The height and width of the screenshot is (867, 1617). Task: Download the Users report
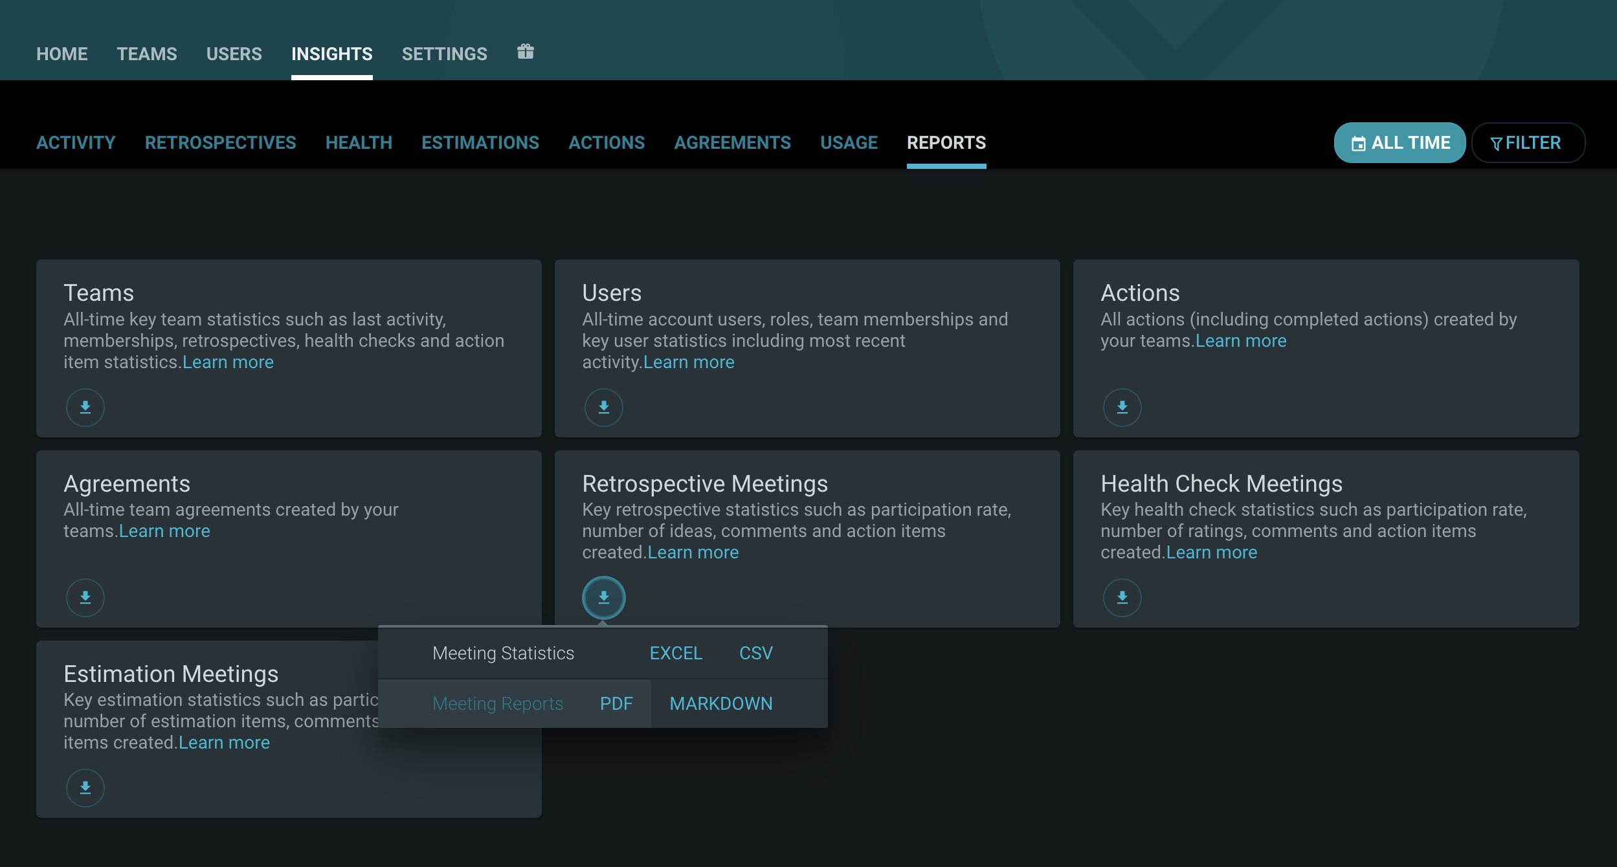point(603,407)
